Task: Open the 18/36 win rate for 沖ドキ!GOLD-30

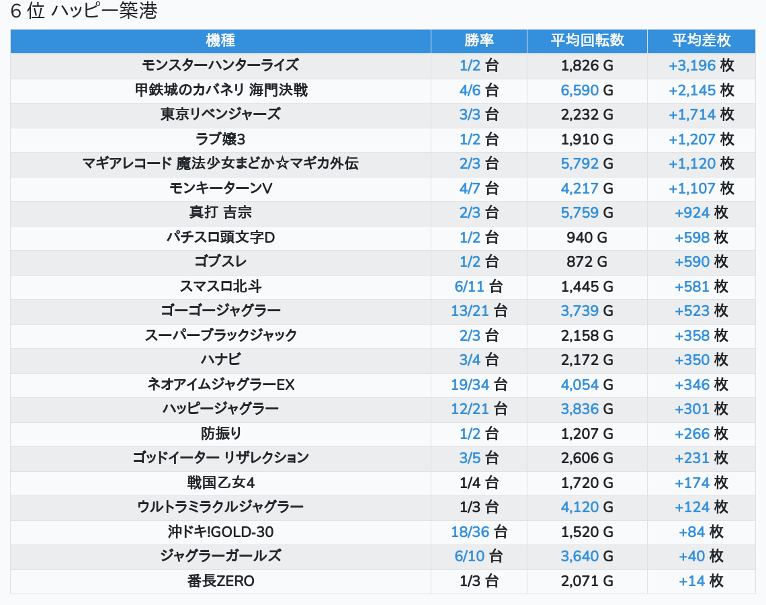Action: coord(470,532)
